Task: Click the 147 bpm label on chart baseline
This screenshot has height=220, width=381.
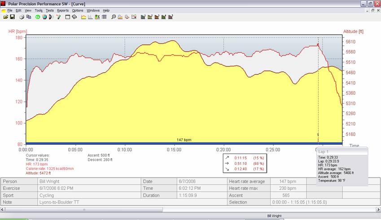Action: pyautogui.click(x=184, y=140)
